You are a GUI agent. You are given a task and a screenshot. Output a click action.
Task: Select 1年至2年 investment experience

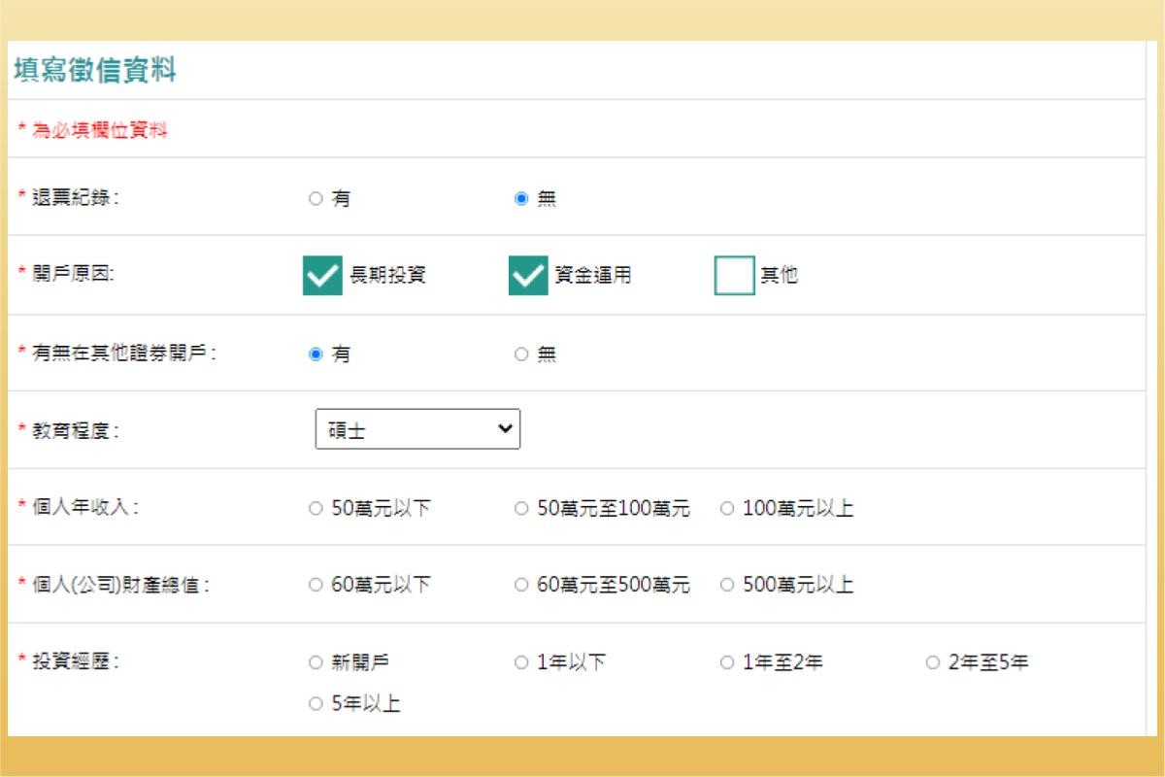[727, 661]
